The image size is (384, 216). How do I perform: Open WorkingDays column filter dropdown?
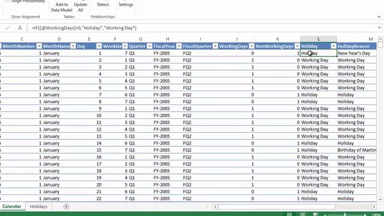coord(251,46)
